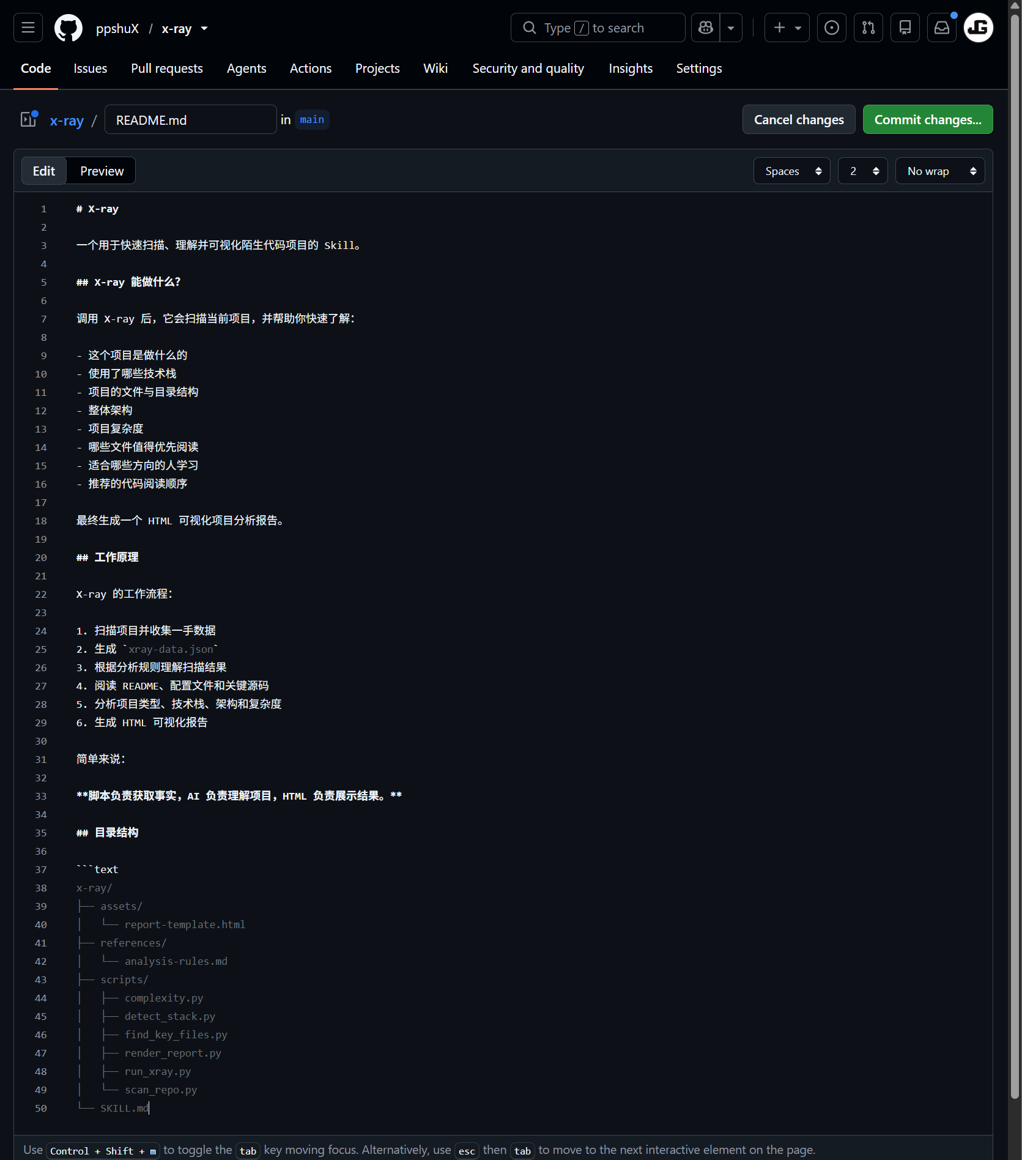Switch to the Issues tab
Viewport: 1022px width, 1160px height.
pyautogui.click(x=91, y=69)
